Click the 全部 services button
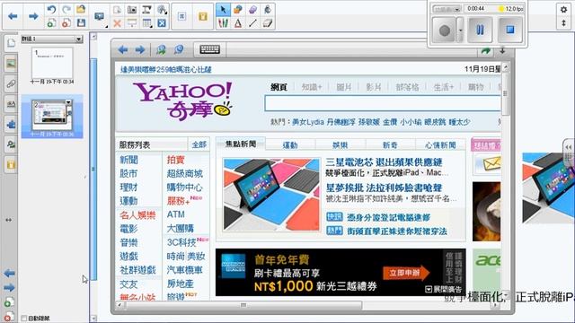Image resolution: width=575 pixels, height=323 pixels. point(199,144)
